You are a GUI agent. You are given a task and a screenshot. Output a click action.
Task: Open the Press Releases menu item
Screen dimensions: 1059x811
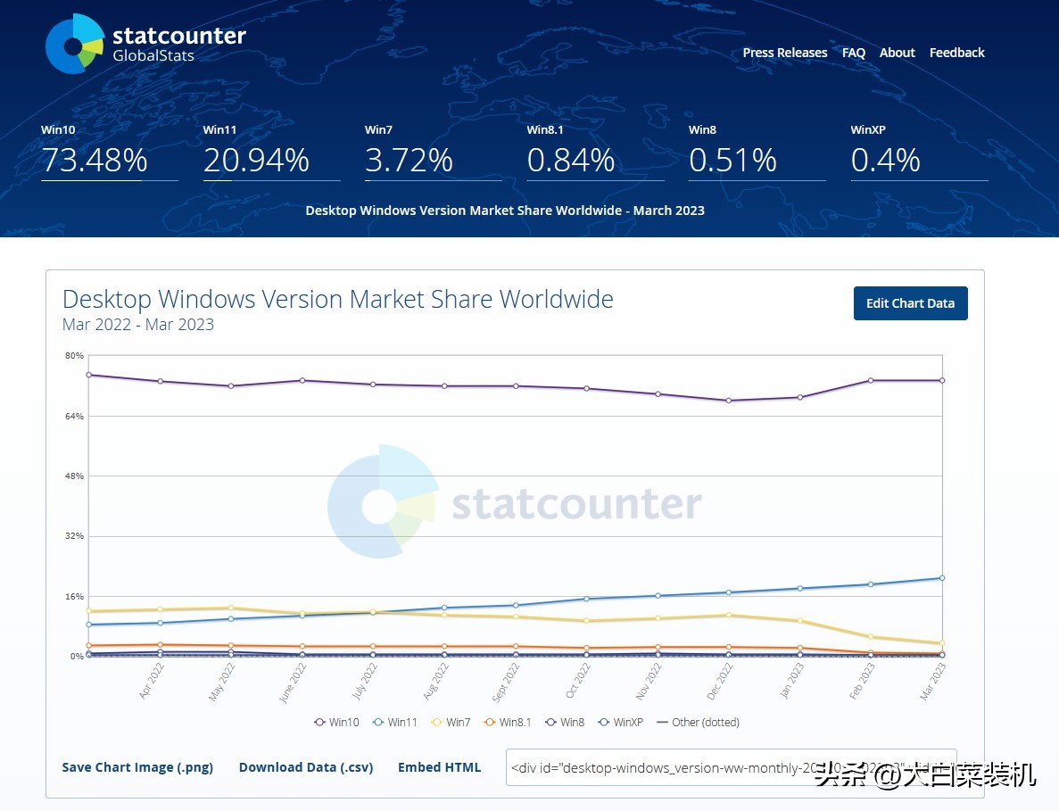click(x=785, y=53)
